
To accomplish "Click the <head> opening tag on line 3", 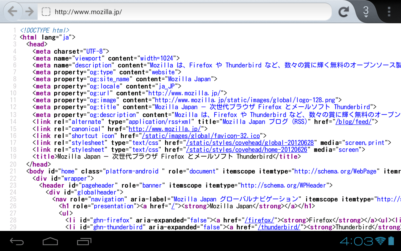I will coord(37,44).
